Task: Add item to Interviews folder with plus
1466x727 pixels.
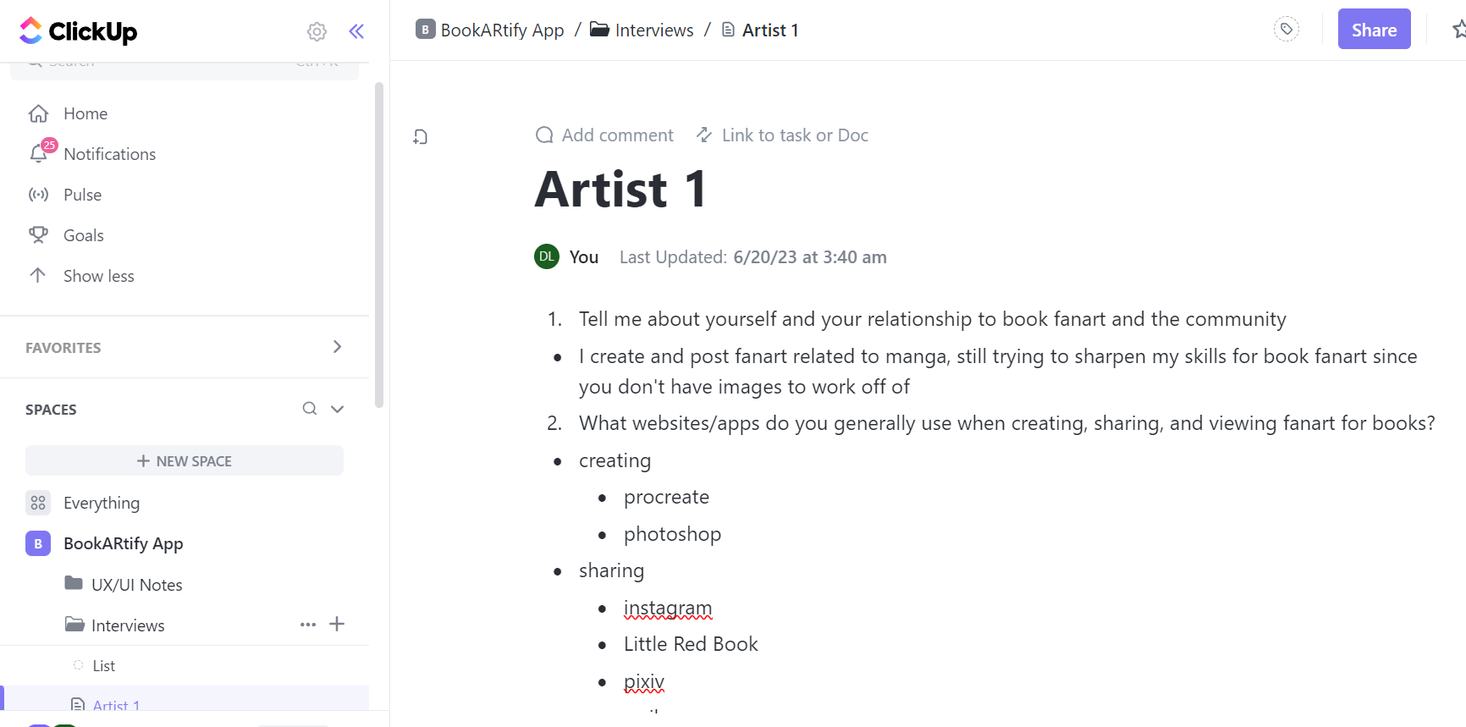Action: click(337, 625)
